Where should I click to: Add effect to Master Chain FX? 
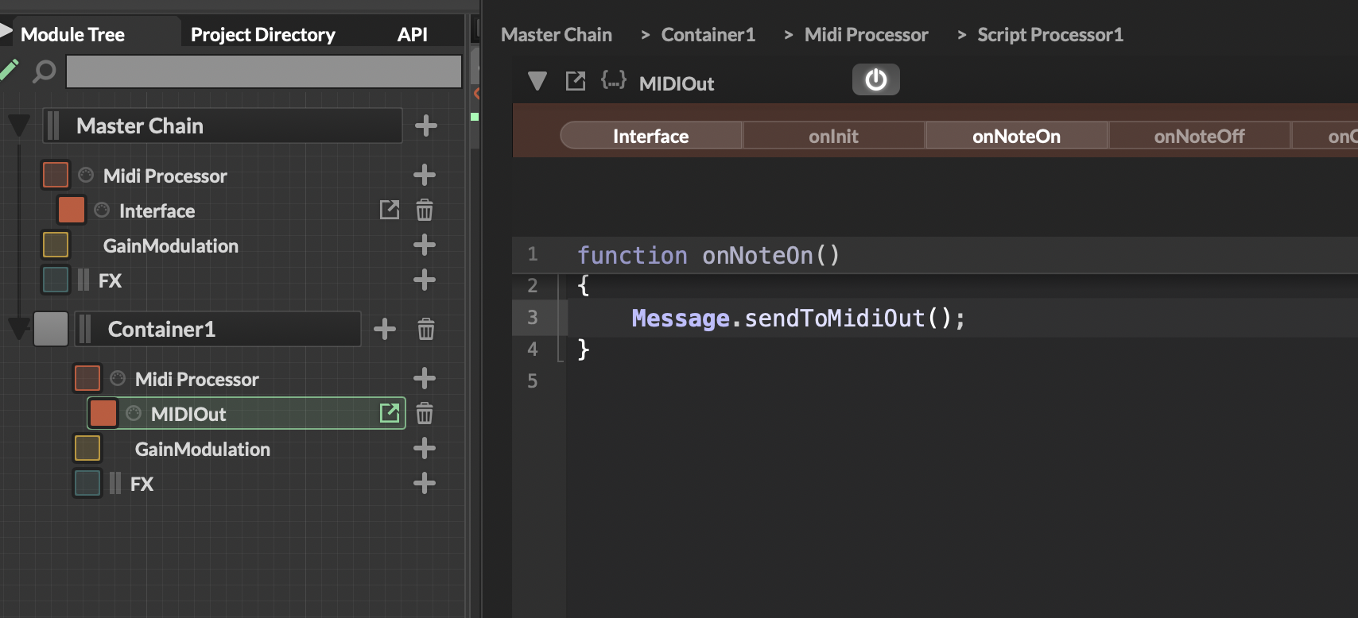tap(425, 280)
